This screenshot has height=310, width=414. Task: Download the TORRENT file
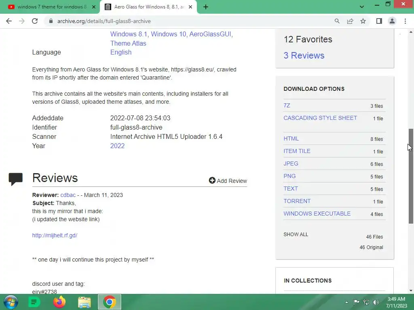[x=297, y=201]
